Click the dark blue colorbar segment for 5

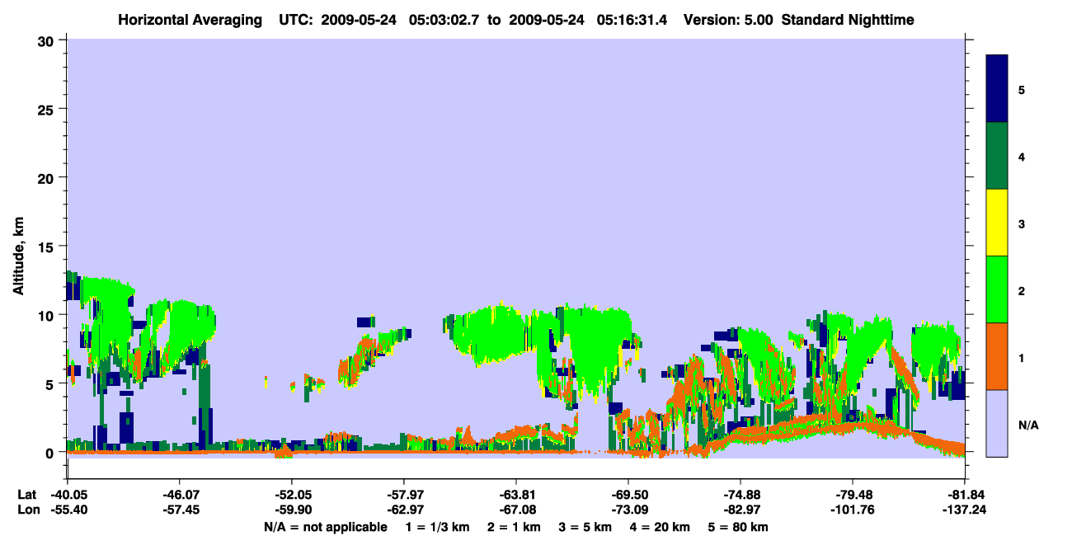[997, 89]
